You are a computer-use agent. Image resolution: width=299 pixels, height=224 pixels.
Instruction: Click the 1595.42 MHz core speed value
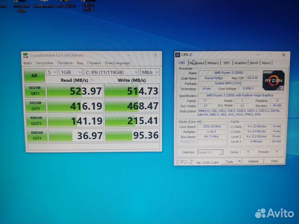tap(211, 127)
